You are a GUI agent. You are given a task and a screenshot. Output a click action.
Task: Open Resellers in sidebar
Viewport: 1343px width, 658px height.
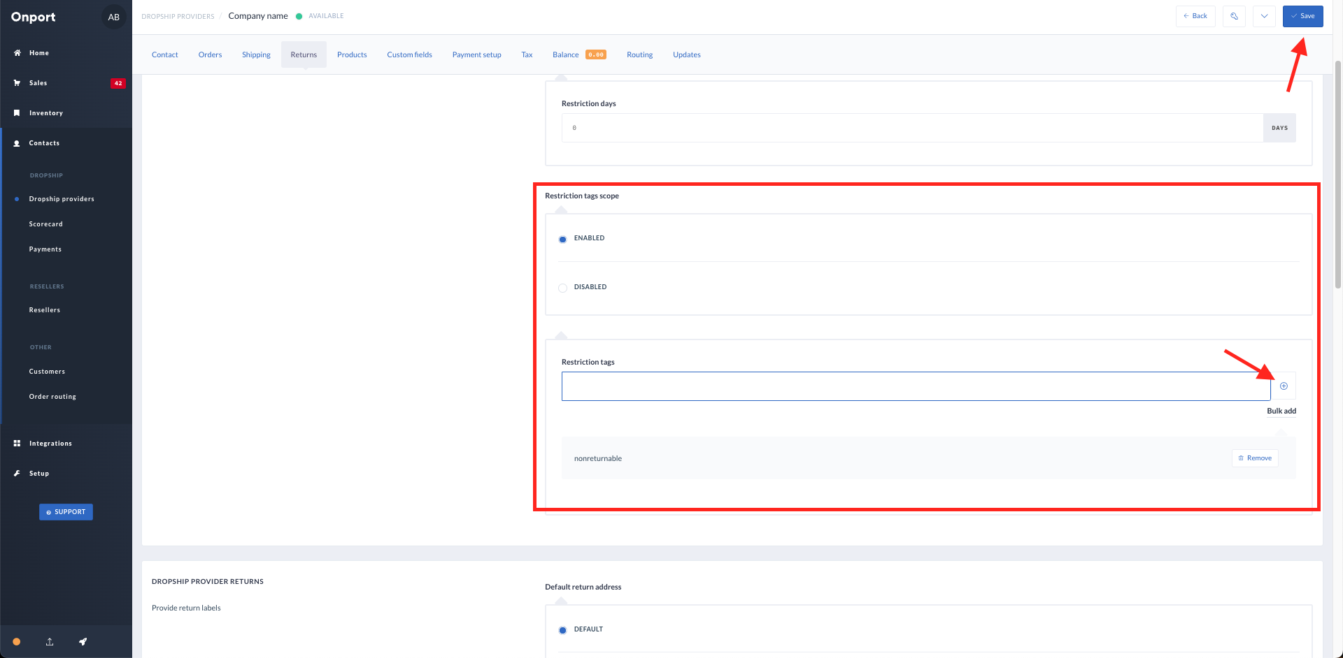pos(44,310)
